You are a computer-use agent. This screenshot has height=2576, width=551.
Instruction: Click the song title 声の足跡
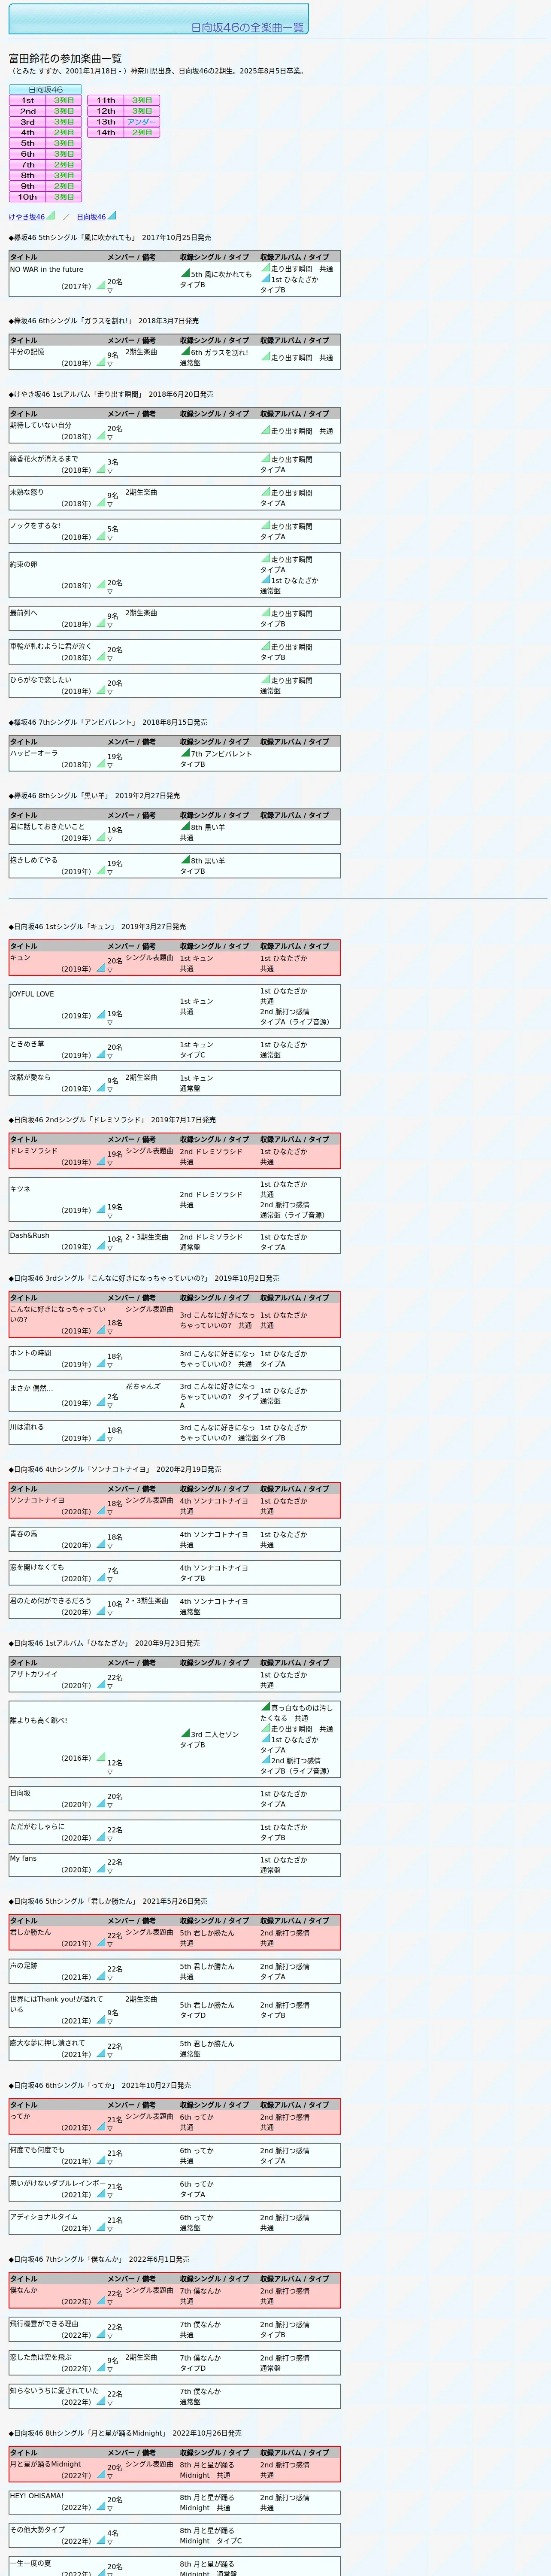(24, 1965)
